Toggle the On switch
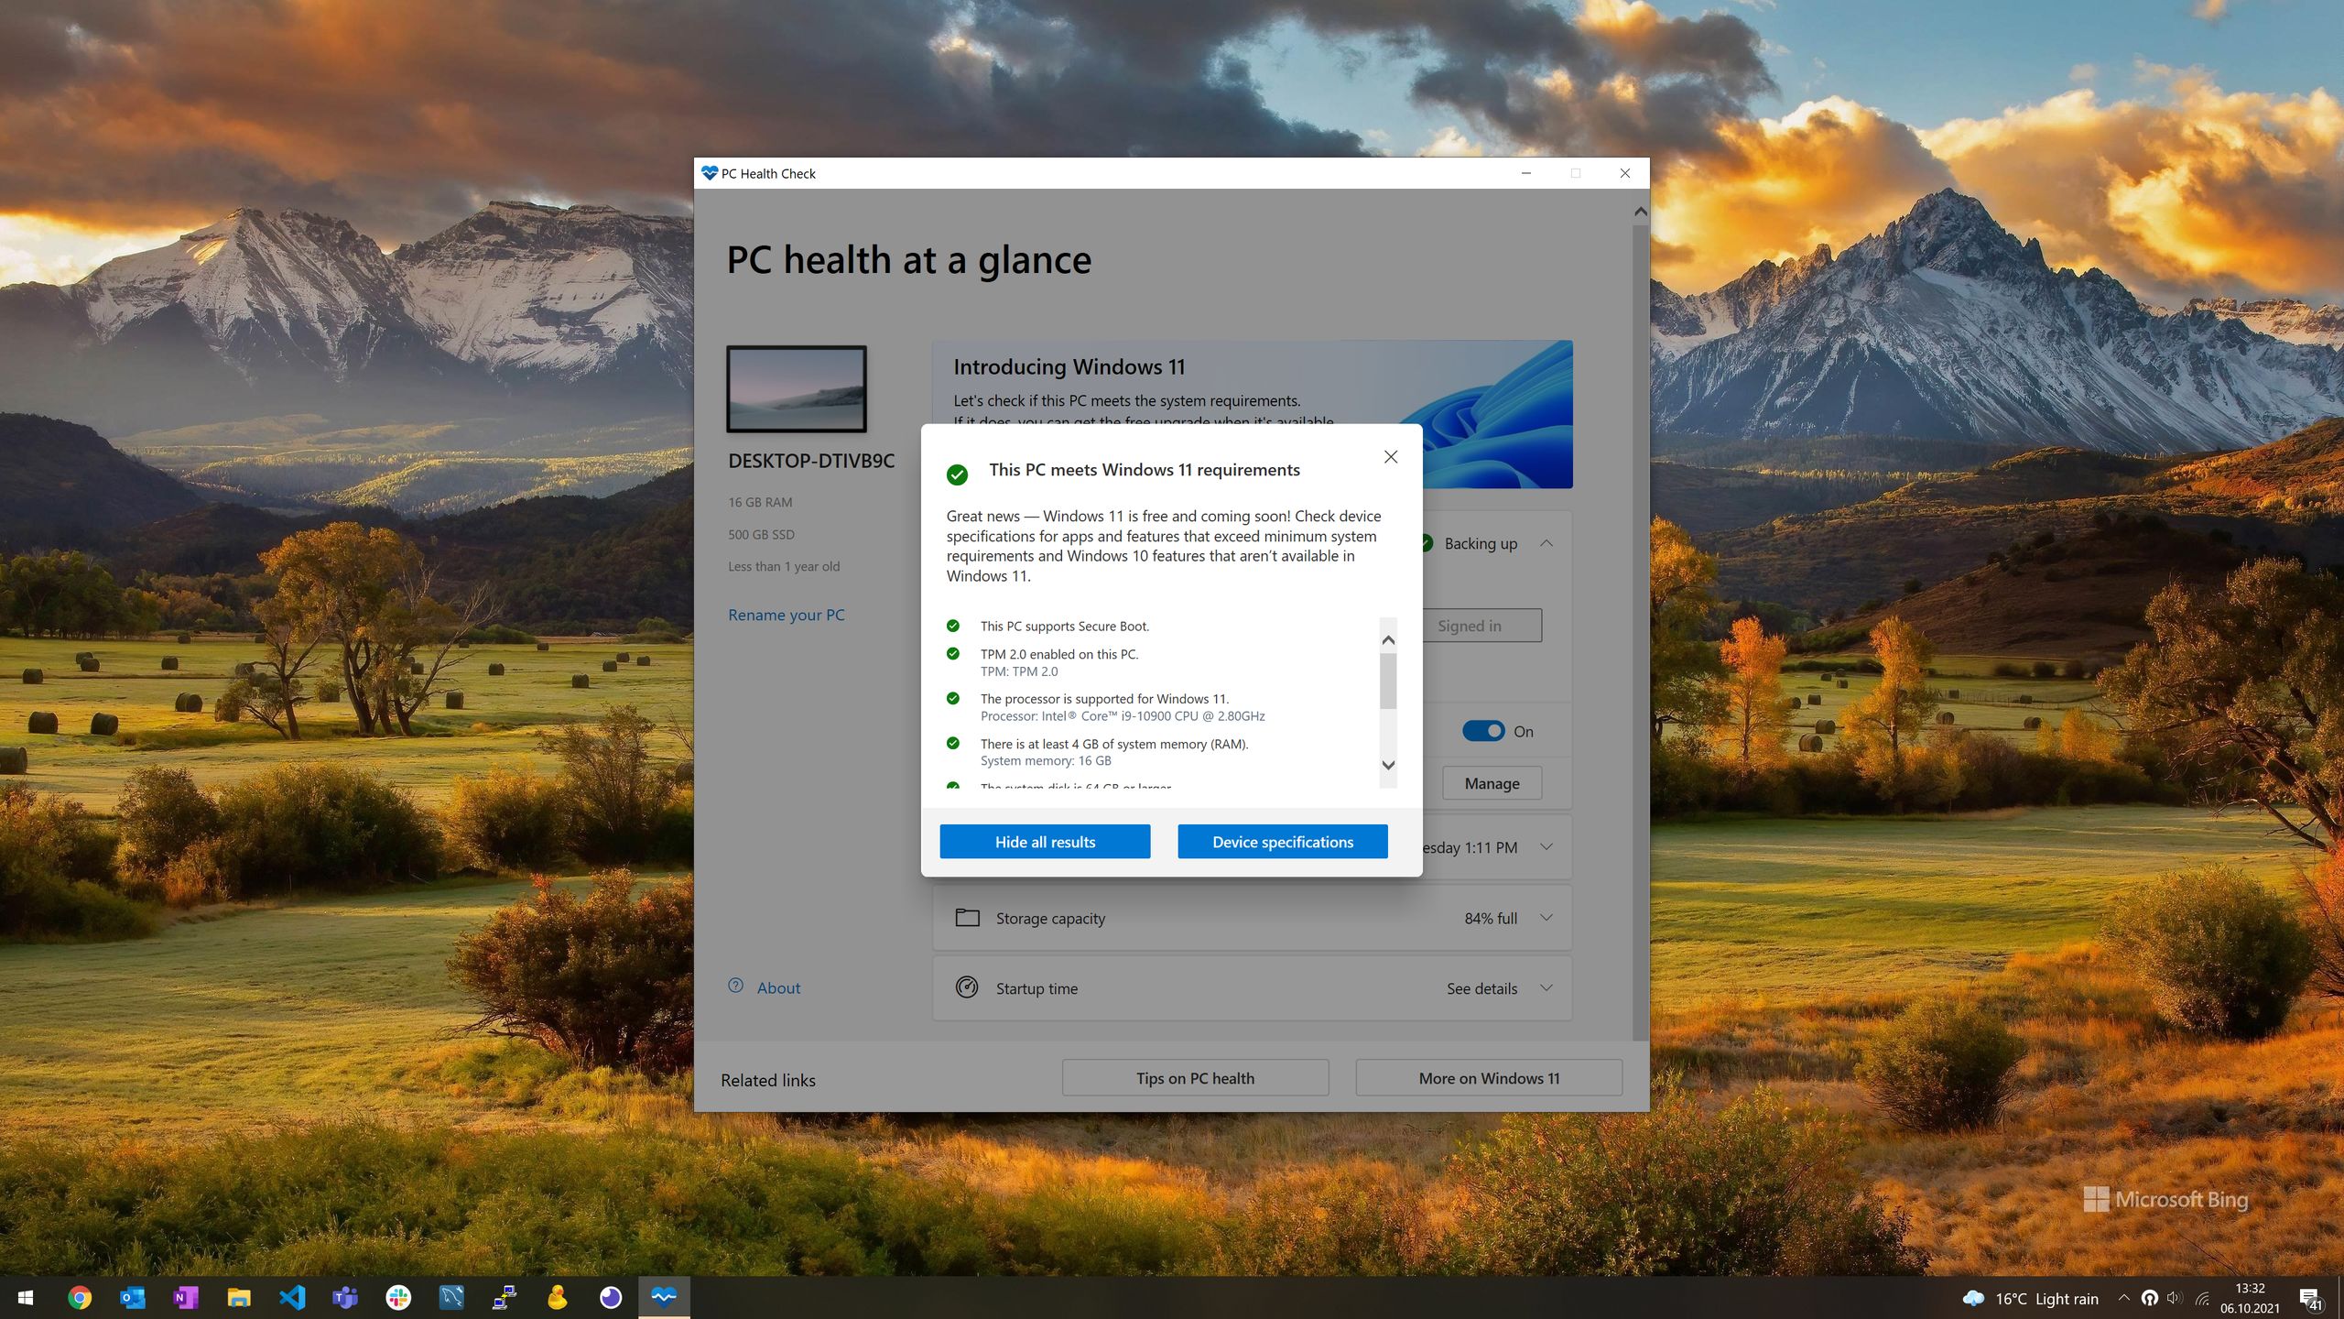This screenshot has width=2344, height=1319. tap(1482, 731)
